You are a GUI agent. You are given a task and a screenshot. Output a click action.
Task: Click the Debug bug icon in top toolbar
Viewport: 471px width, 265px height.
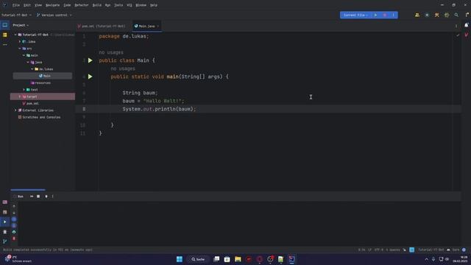384,15
